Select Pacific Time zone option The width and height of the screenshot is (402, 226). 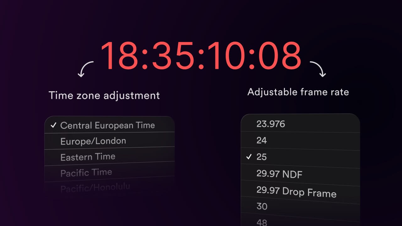[110, 172]
